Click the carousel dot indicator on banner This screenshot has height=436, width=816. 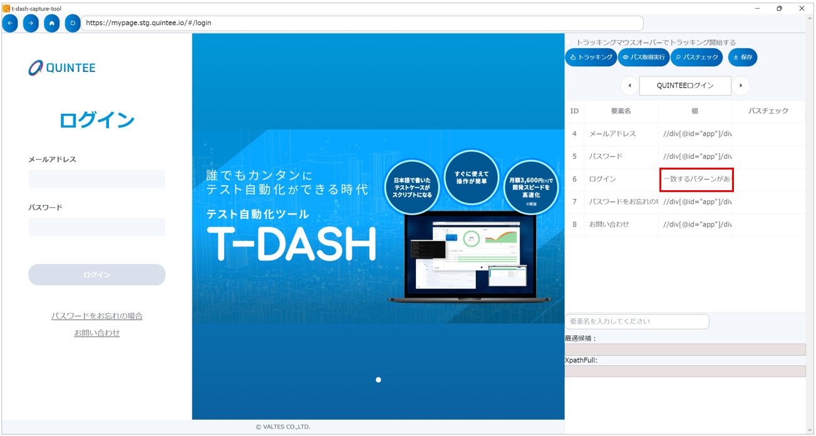pos(378,380)
